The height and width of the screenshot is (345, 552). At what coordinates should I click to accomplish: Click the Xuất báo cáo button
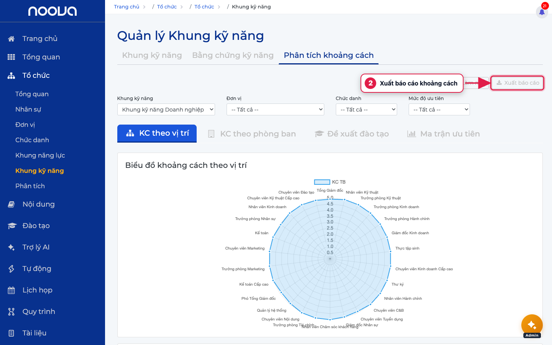(517, 83)
